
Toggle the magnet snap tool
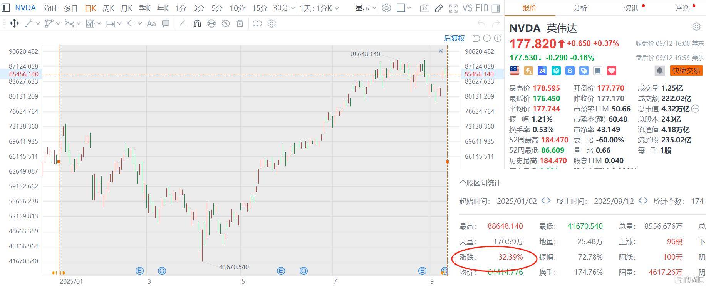click(x=197, y=24)
